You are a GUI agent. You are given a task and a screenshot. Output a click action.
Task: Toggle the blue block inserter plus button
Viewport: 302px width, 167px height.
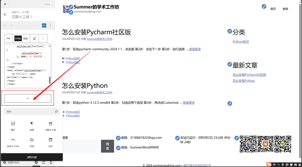44,25
